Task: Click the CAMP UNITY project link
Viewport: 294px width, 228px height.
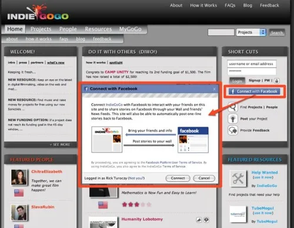Action: [x=116, y=72]
